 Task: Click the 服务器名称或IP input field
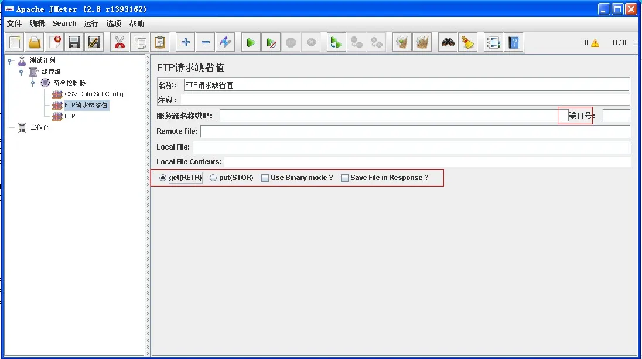click(x=394, y=116)
